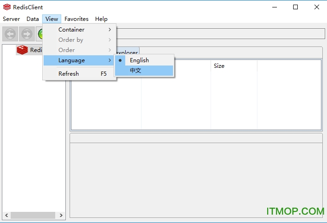This screenshot has width=327, height=223.
Task: Click the red Redis server icon in tree
Action: click(x=22, y=50)
